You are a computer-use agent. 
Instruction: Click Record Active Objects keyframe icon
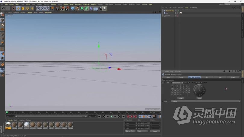128,117
